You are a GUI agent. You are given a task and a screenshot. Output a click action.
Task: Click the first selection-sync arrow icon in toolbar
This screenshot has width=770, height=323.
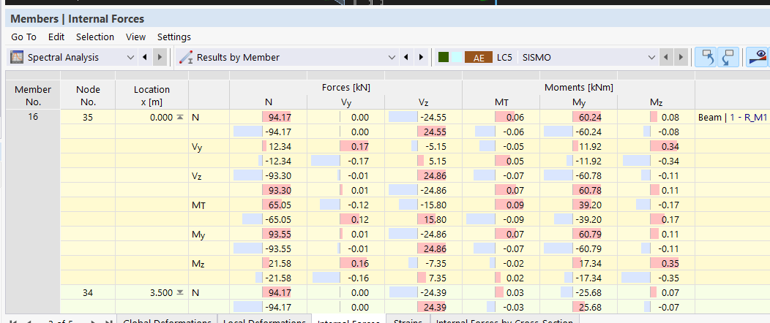pos(705,57)
